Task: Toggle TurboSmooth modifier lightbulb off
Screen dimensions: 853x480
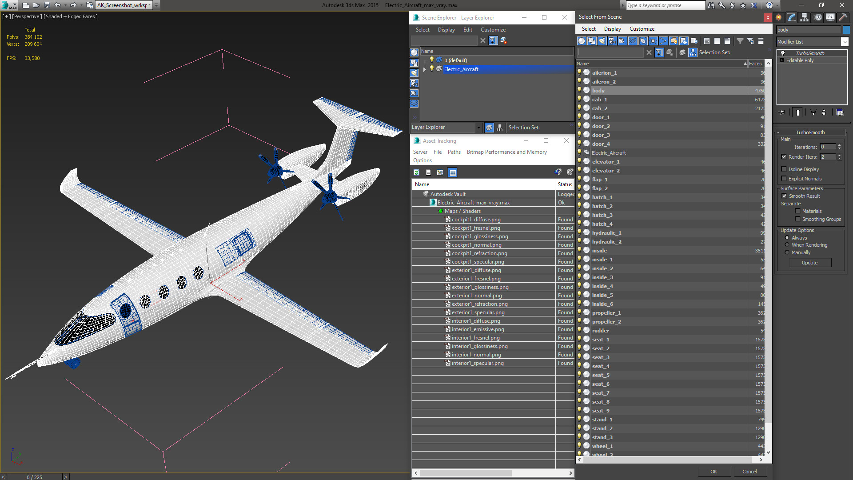Action: [783, 53]
